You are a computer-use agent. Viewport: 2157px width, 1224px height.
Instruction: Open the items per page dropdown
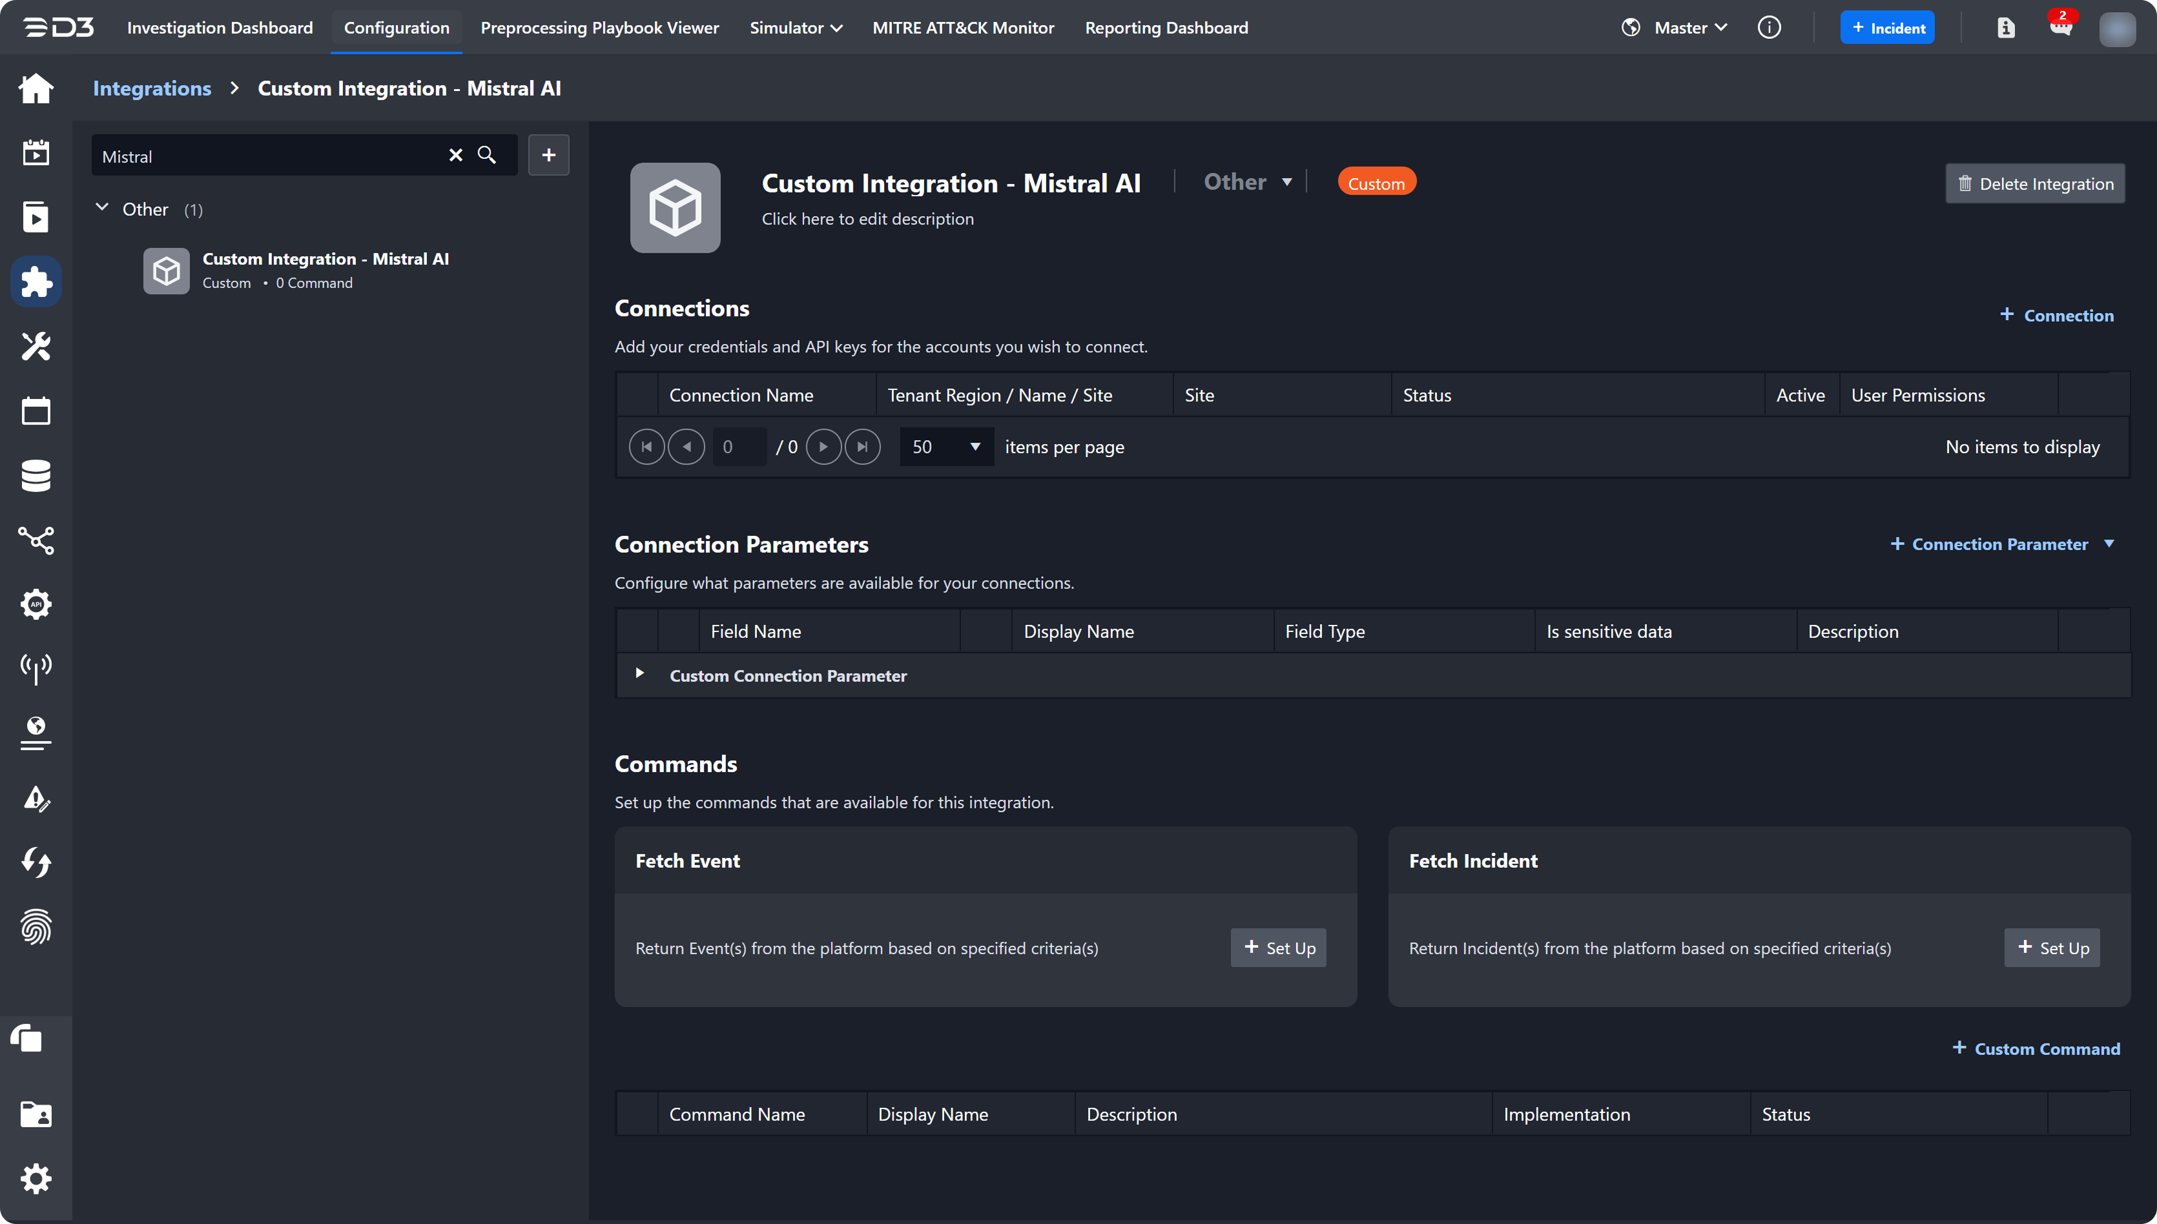tap(946, 446)
